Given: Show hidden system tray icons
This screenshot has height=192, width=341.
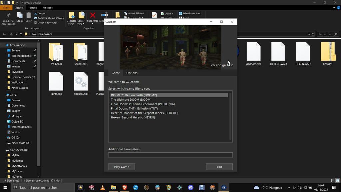Looking at the screenshot, I should pyautogui.click(x=289, y=187).
